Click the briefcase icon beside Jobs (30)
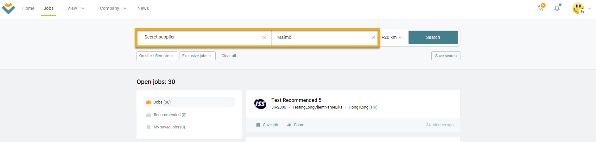 (149, 102)
